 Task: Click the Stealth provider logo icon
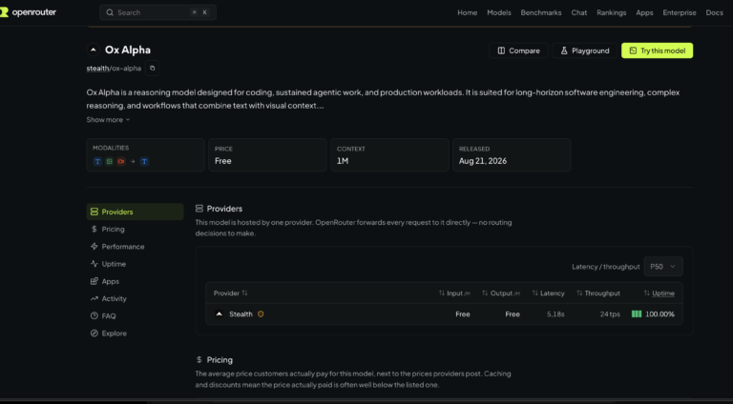219,314
